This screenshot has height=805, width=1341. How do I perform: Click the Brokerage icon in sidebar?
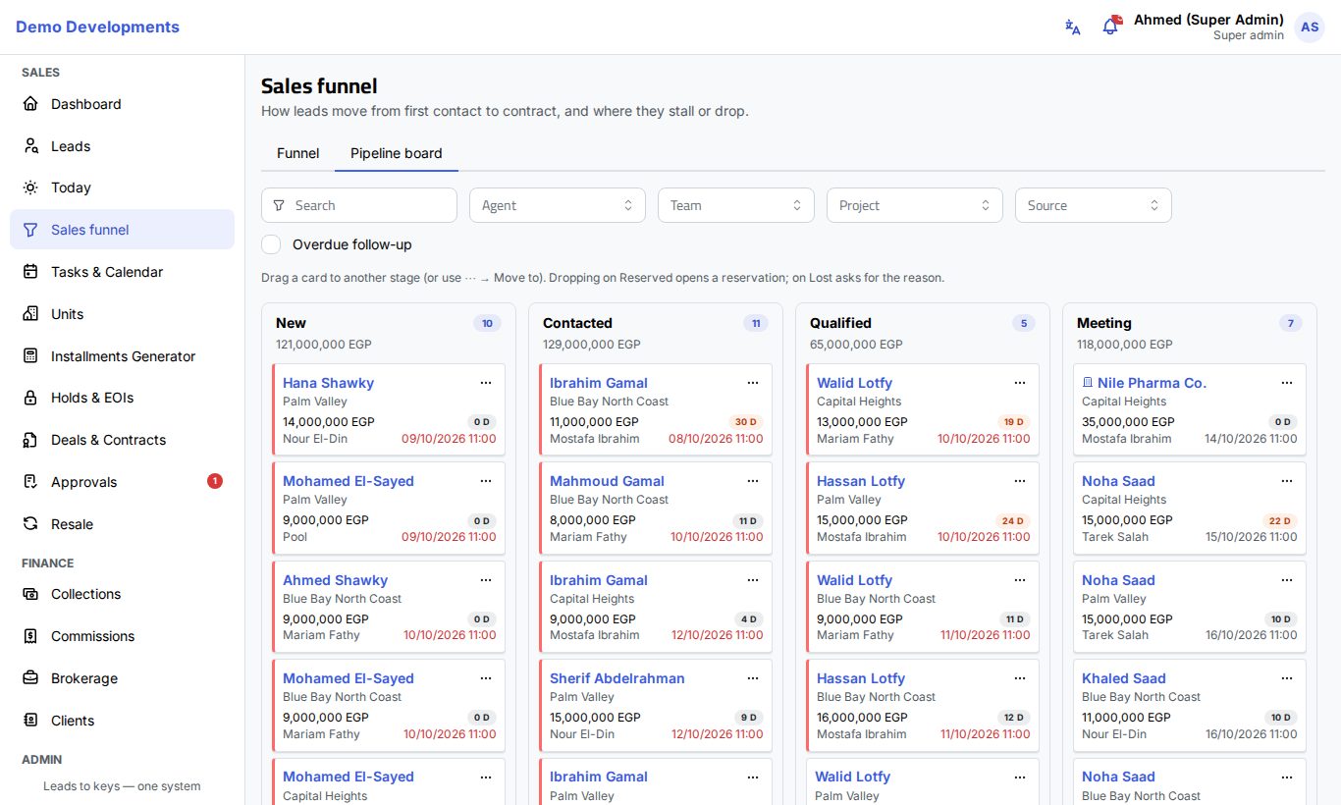tap(31, 678)
